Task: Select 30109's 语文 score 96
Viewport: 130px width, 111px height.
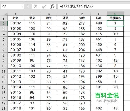Action: click(32, 61)
